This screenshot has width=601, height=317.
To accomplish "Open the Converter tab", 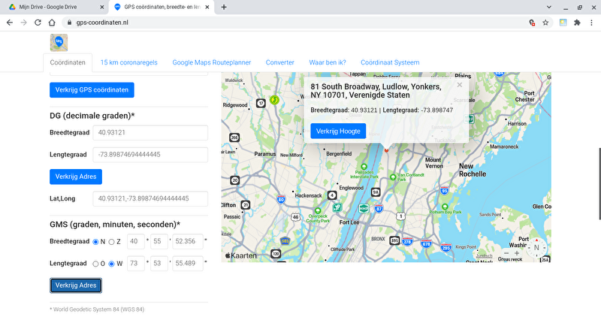I will [x=279, y=62].
